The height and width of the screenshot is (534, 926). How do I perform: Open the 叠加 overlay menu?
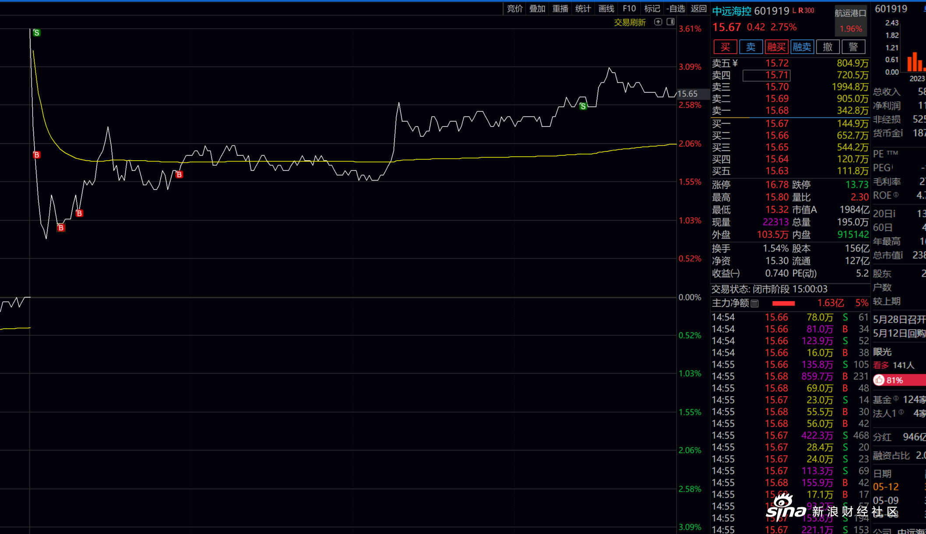click(x=537, y=9)
